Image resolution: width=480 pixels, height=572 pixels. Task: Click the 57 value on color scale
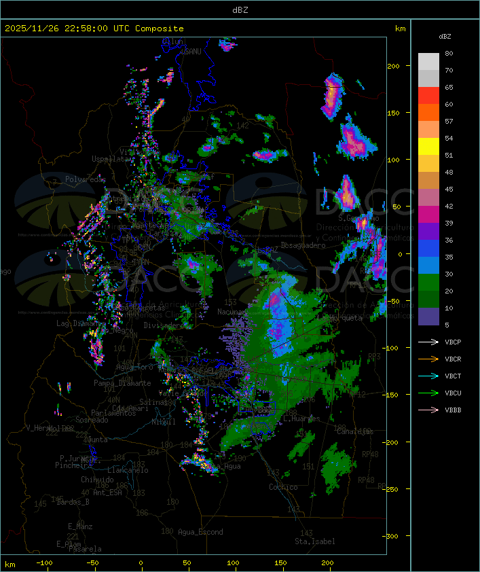tap(449, 121)
